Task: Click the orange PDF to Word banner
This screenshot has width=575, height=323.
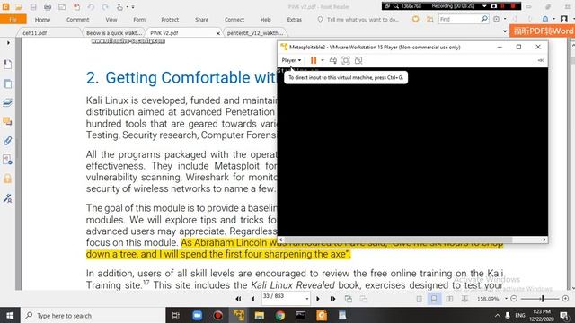Action: (x=543, y=31)
